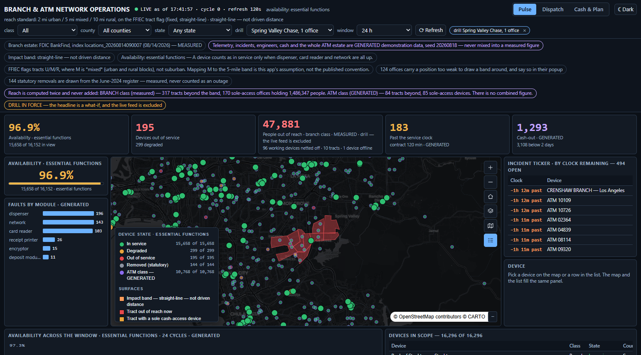Click the sole cash-access device swatch
The image size is (641, 355).
pyautogui.click(x=122, y=319)
